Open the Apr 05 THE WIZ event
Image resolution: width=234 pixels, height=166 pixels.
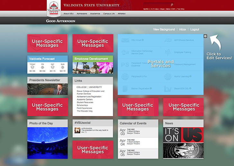[x=138, y=153]
